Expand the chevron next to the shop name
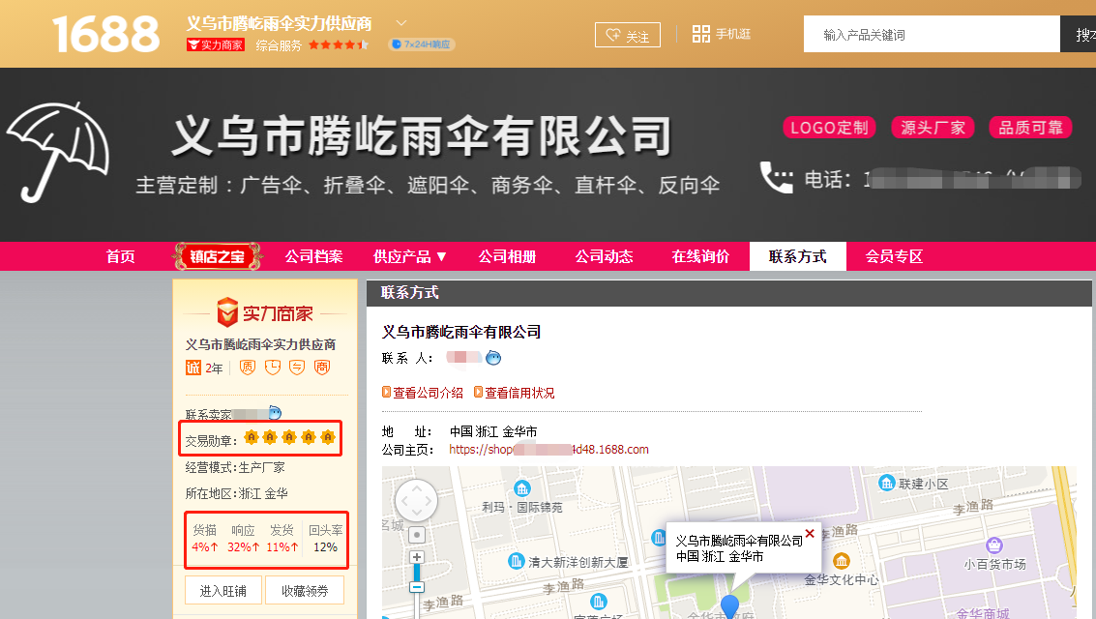The width and height of the screenshot is (1096, 619). coord(400,23)
